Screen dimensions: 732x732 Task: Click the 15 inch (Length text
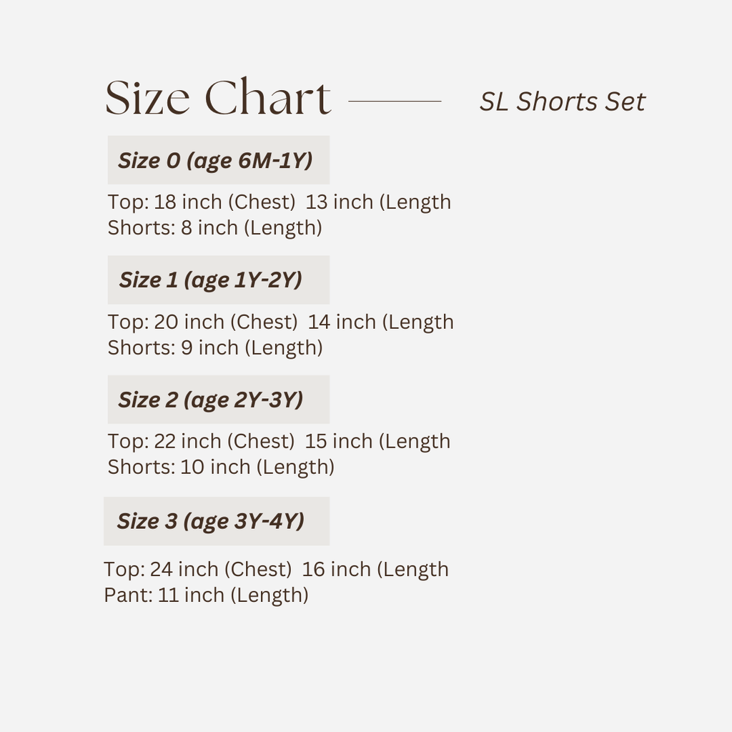click(377, 441)
